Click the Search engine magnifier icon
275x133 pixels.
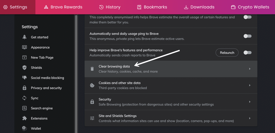(x=24, y=108)
